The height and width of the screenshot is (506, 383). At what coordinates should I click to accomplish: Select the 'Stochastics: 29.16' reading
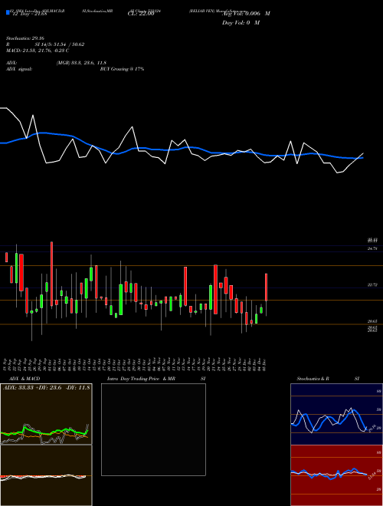(x=25, y=38)
